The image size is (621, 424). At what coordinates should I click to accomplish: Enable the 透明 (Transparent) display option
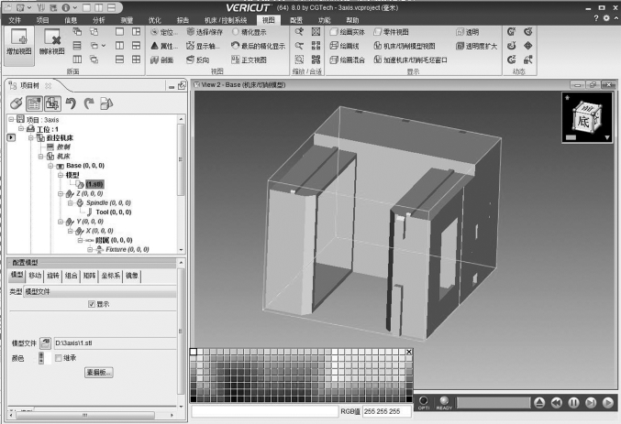click(460, 31)
